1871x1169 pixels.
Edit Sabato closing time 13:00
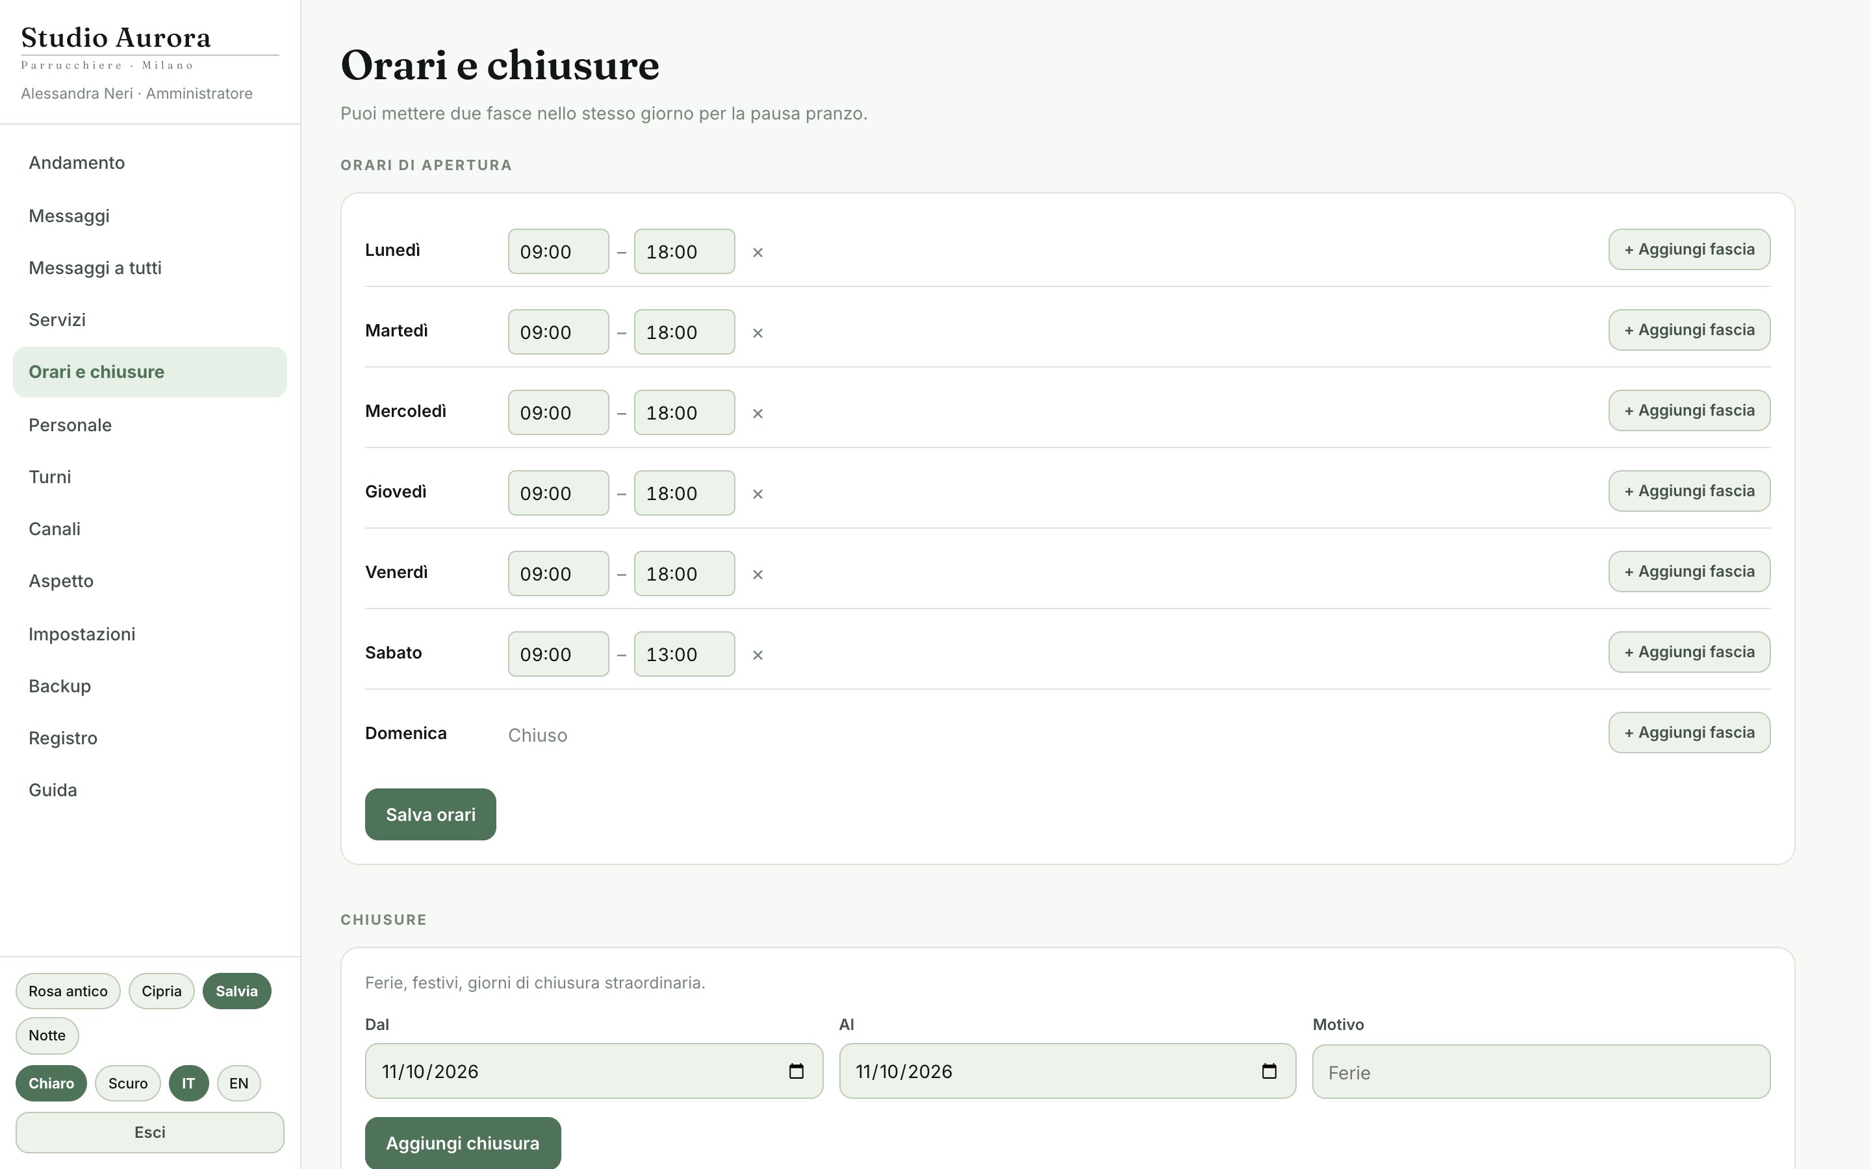pyautogui.click(x=684, y=654)
